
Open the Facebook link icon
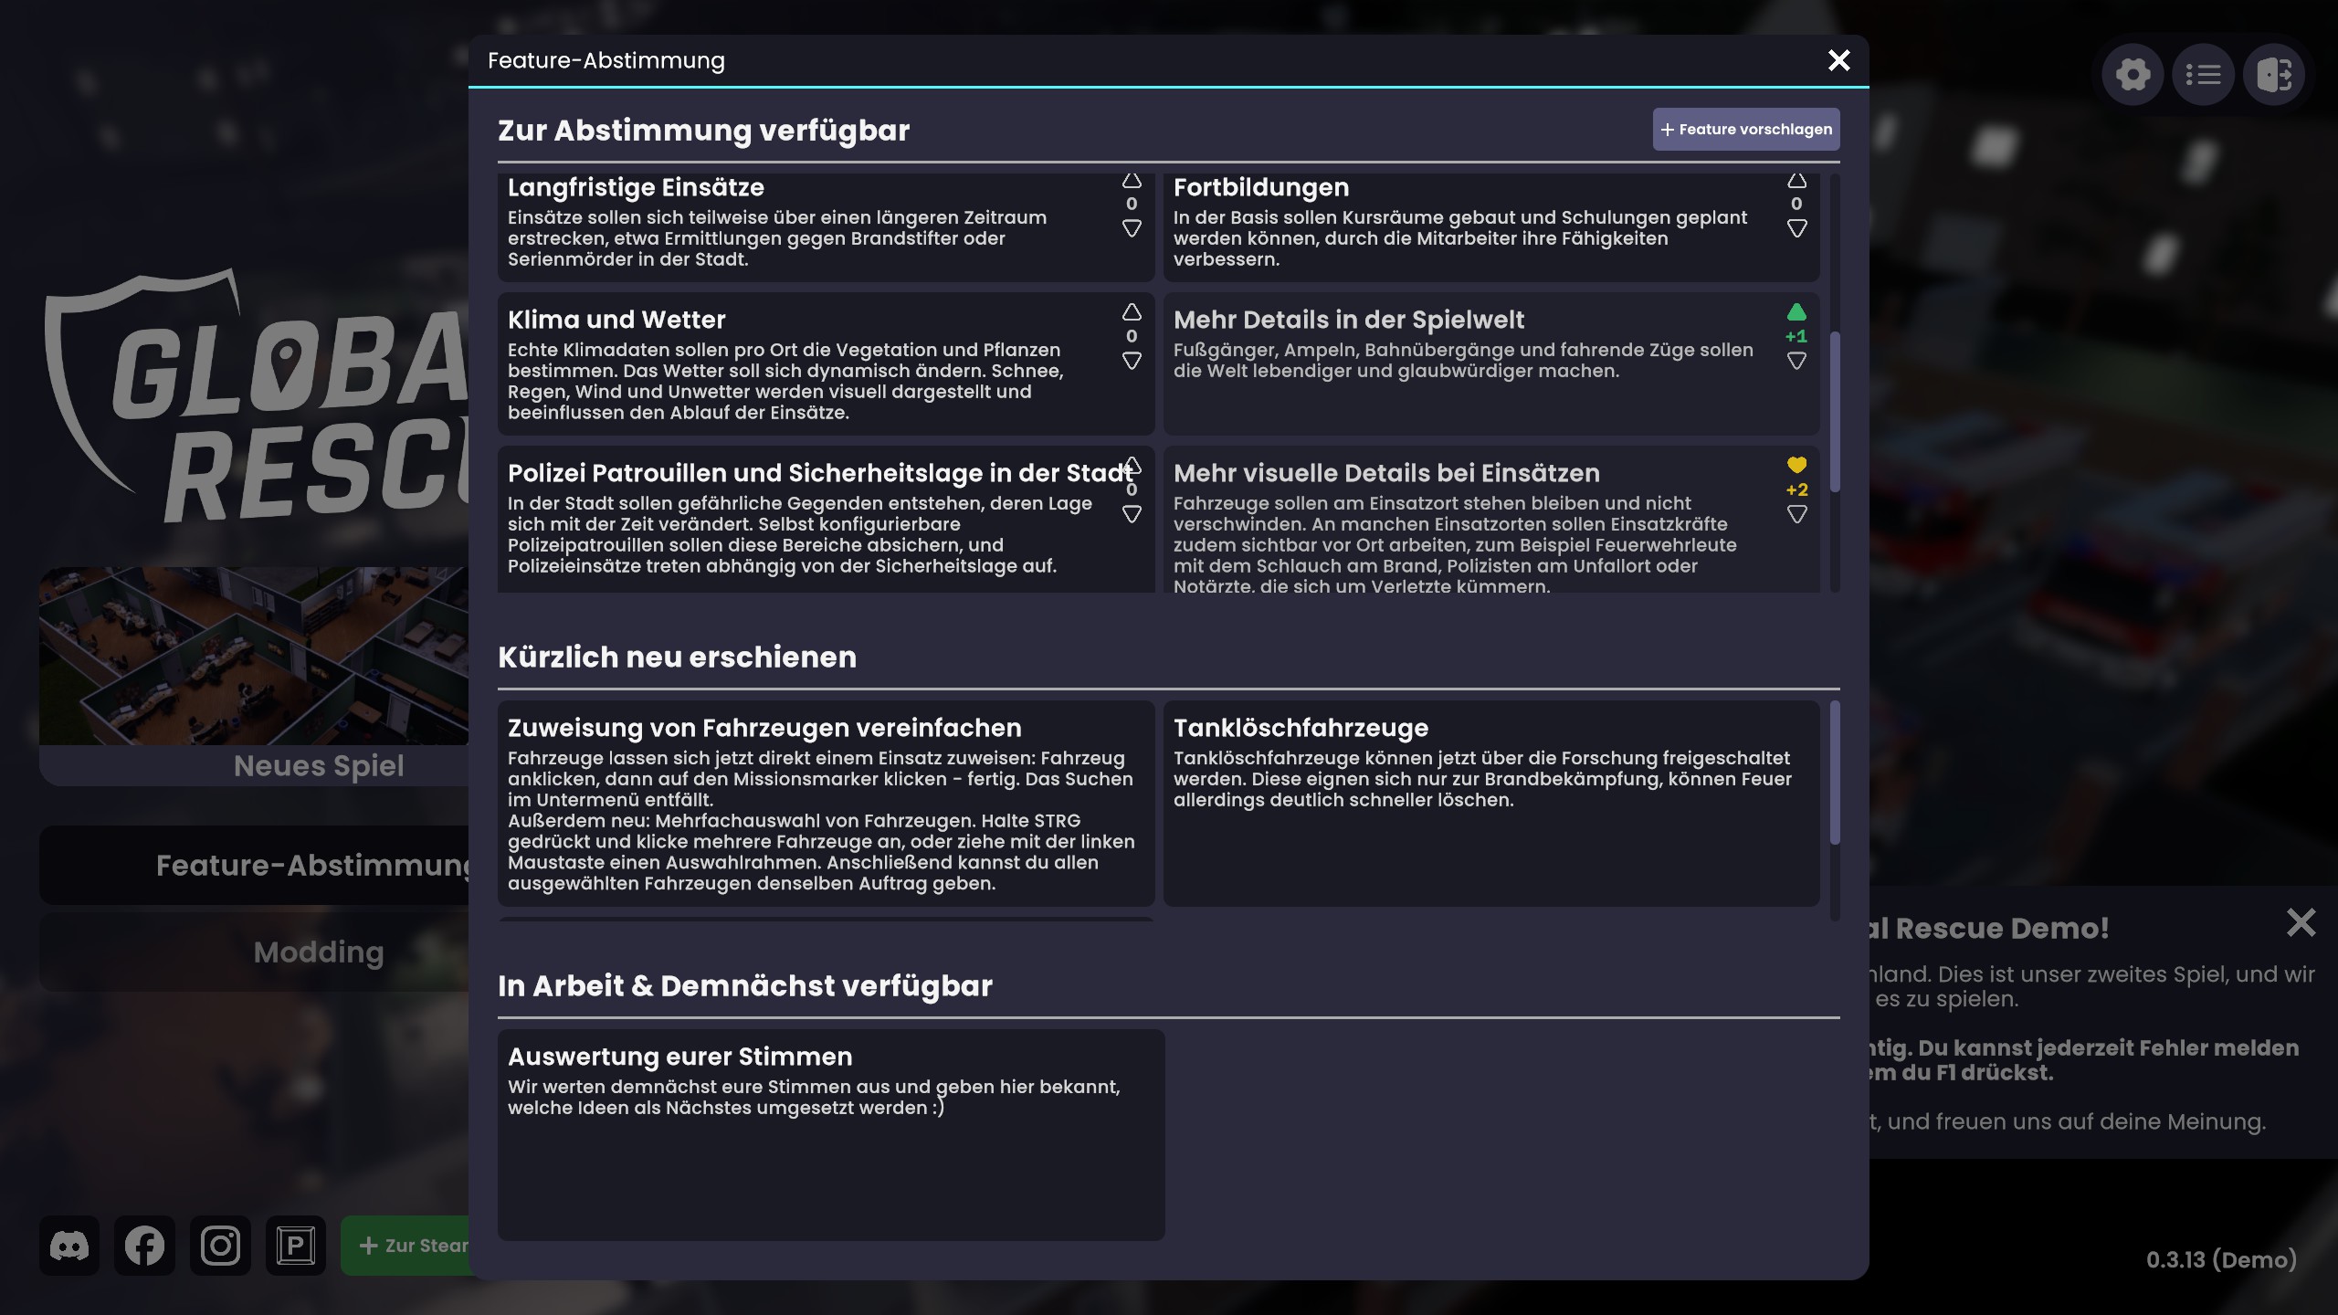pos(144,1246)
